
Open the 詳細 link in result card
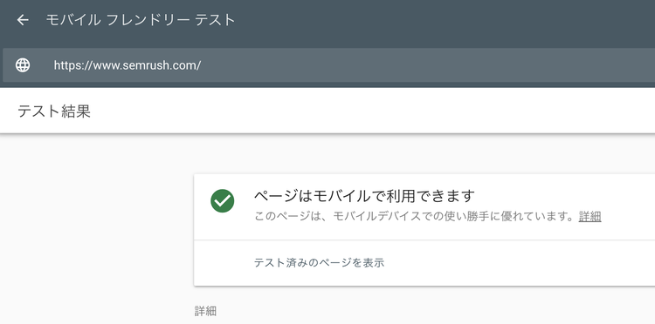(589, 217)
